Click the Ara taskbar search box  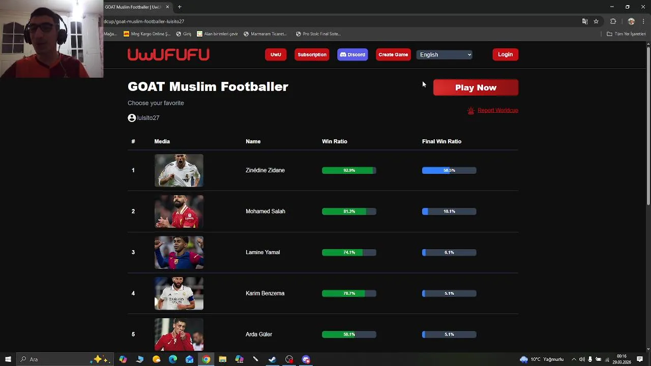tap(65, 359)
